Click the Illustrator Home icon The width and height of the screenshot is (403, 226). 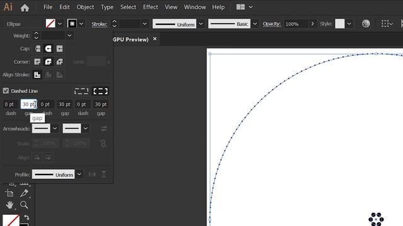(25, 8)
